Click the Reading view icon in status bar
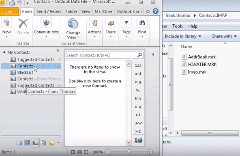The width and height of the screenshot is (240, 156). 86,152
